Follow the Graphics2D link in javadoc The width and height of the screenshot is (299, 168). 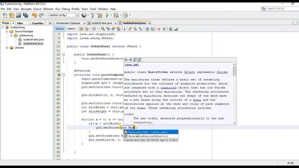pos(169,88)
